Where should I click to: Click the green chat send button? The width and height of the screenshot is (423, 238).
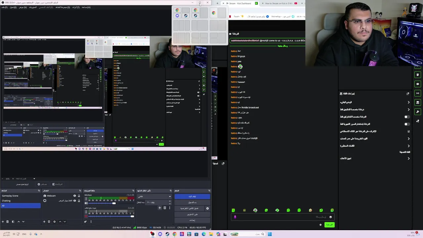[x=329, y=225]
